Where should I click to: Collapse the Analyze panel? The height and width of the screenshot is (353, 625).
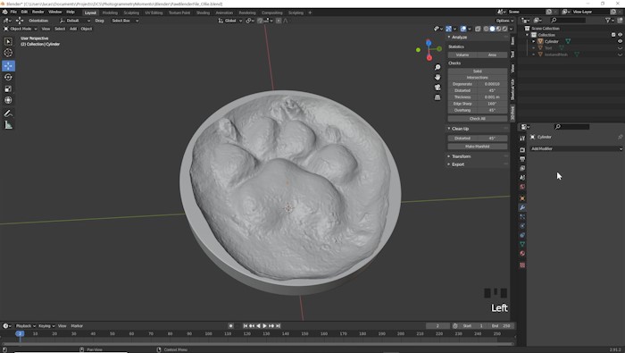[459, 38]
